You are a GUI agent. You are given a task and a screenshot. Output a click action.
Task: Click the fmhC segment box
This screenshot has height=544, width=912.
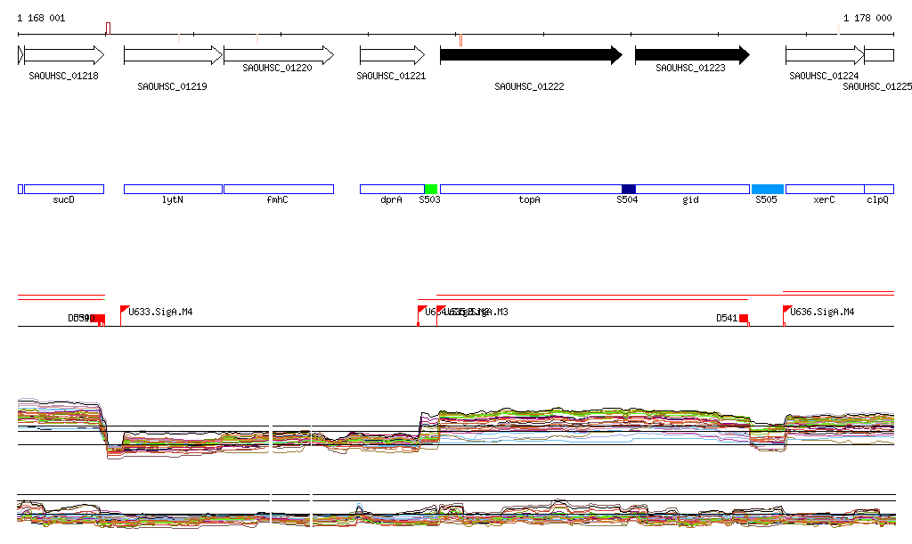pyautogui.click(x=278, y=189)
